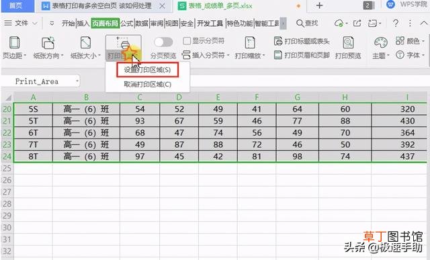
Task: Open the 字体 theme fonts dropdown
Action: pyautogui.click(x=410, y=55)
